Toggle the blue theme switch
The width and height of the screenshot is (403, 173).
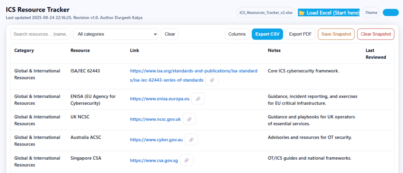391,13
